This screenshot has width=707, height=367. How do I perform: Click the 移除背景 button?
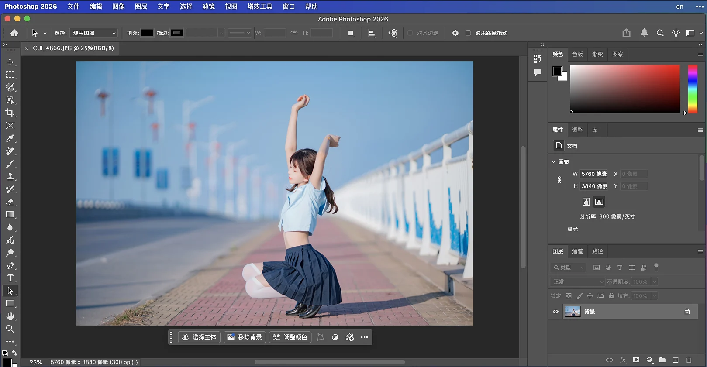245,337
